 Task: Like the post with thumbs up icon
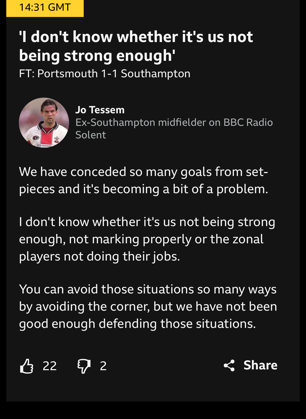(x=27, y=366)
